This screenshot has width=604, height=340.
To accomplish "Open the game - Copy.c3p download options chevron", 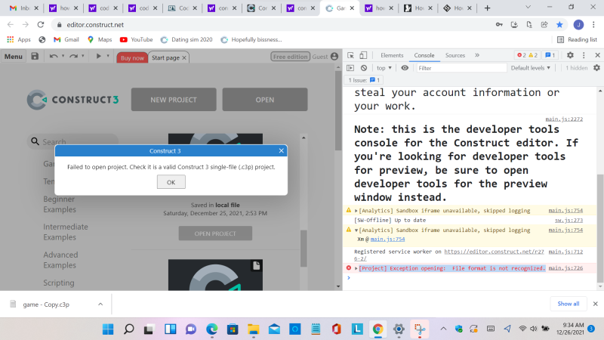I will pyautogui.click(x=100, y=304).
